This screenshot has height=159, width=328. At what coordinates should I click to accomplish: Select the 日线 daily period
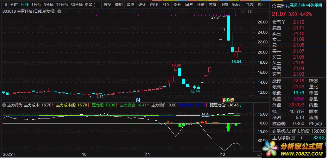(x=25, y=5)
